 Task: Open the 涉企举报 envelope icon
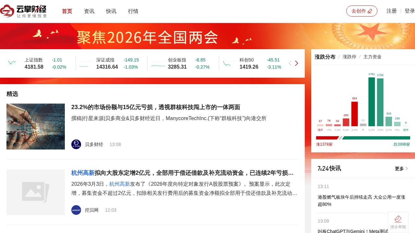pyautogui.click(x=398, y=219)
